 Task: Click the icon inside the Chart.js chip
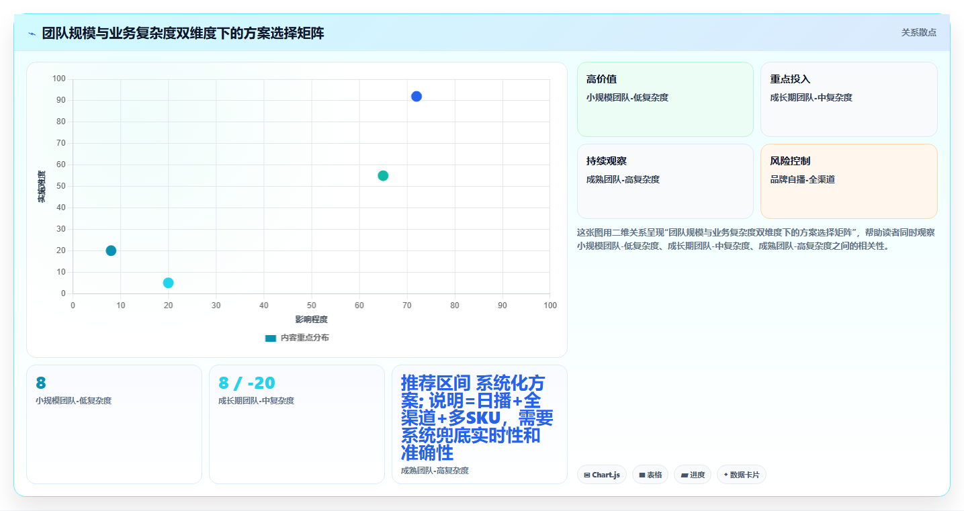click(587, 475)
